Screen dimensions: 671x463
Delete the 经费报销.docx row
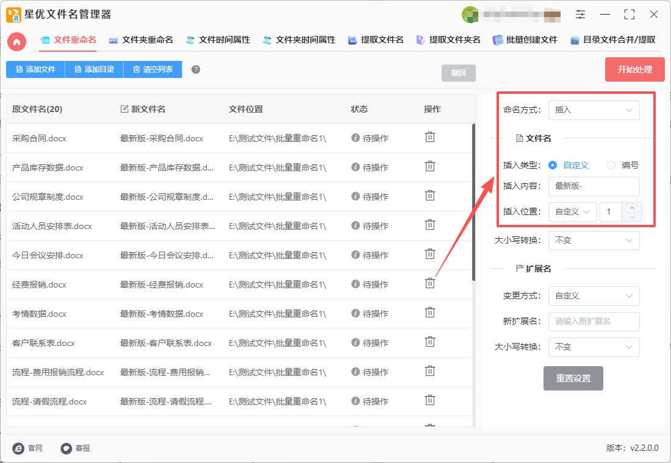pos(429,283)
